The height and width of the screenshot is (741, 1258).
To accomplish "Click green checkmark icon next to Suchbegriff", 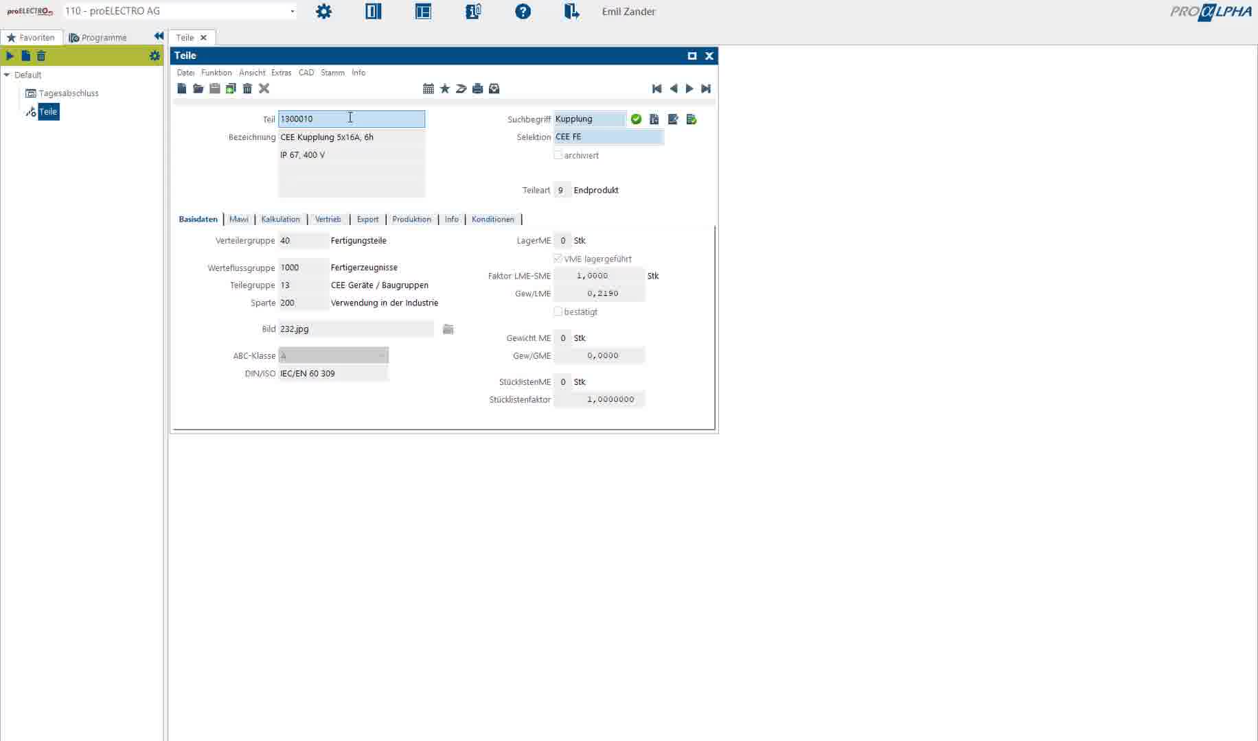I will (x=637, y=119).
